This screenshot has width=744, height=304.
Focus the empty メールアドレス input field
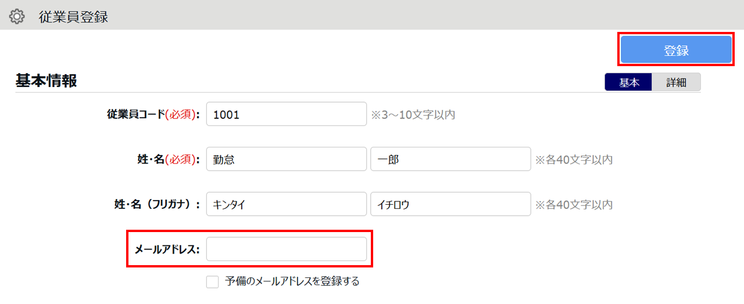tap(287, 249)
